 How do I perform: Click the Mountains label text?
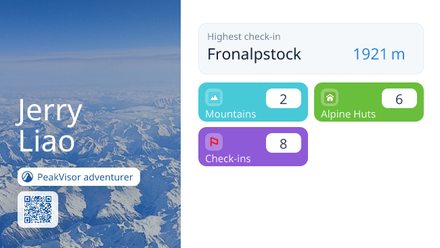tap(231, 114)
